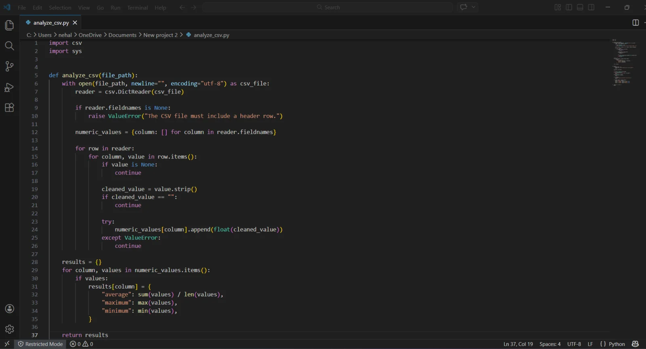Open the Customize Layout icon

coord(558,7)
